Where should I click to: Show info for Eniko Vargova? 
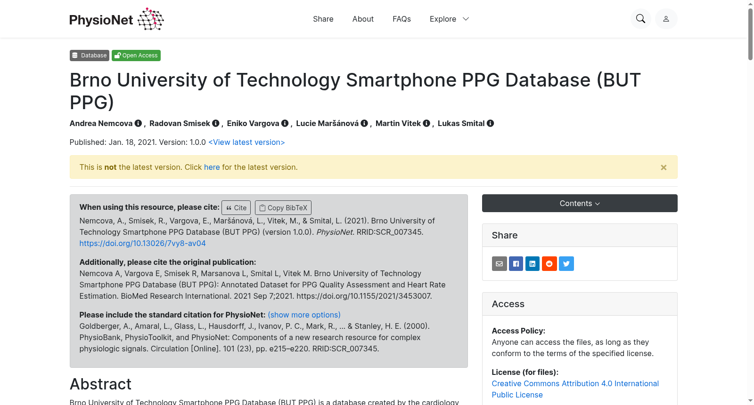click(x=285, y=123)
